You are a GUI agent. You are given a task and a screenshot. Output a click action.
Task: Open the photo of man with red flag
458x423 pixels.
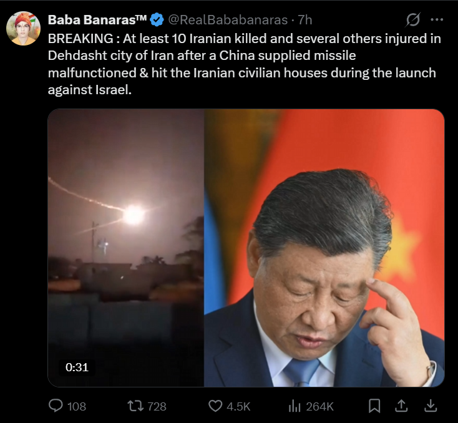click(x=324, y=248)
